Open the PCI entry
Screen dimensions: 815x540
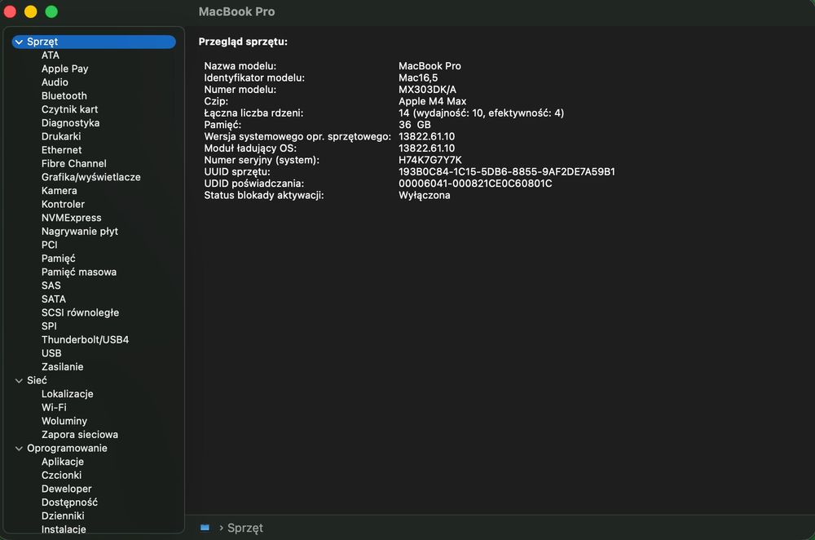click(50, 245)
